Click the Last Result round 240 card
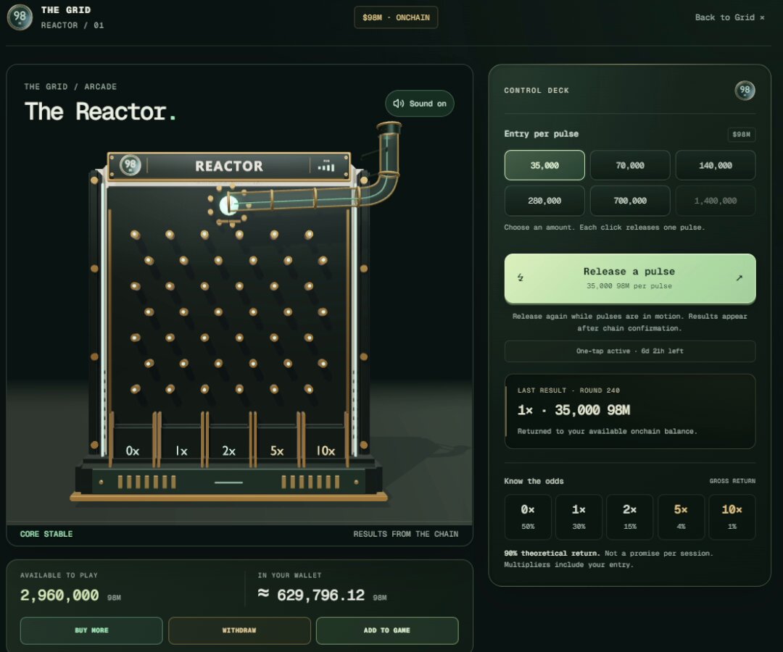The width and height of the screenshot is (783, 652). [630, 411]
